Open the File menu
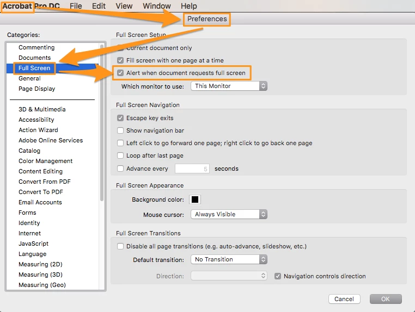The width and height of the screenshot is (415, 312). pos(76,6)
